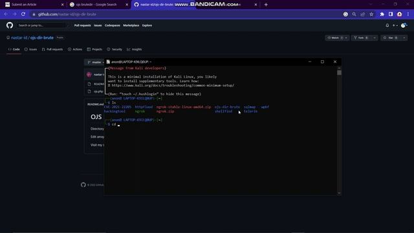Open the repository Insights tab
Screen dimensions: 414x233
tap(135, 49)
